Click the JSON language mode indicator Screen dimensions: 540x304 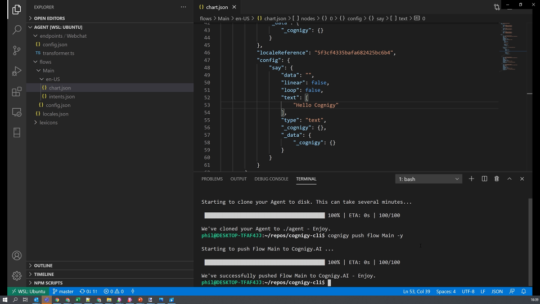click(497, 292)
